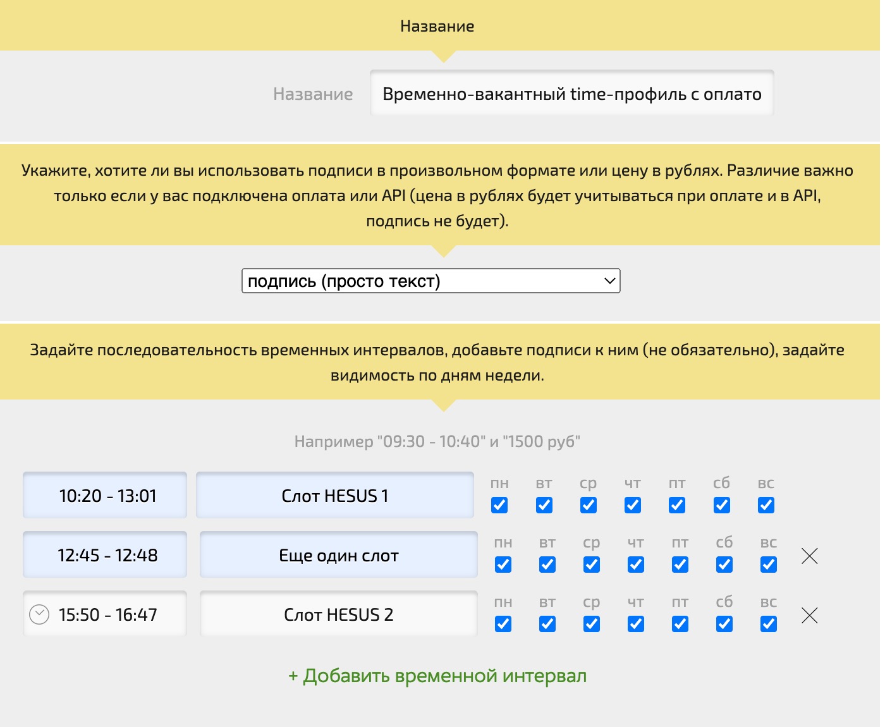Uncheck вт for Слот HESUS 1 row

pyautogui.click(x=544, y=505)
